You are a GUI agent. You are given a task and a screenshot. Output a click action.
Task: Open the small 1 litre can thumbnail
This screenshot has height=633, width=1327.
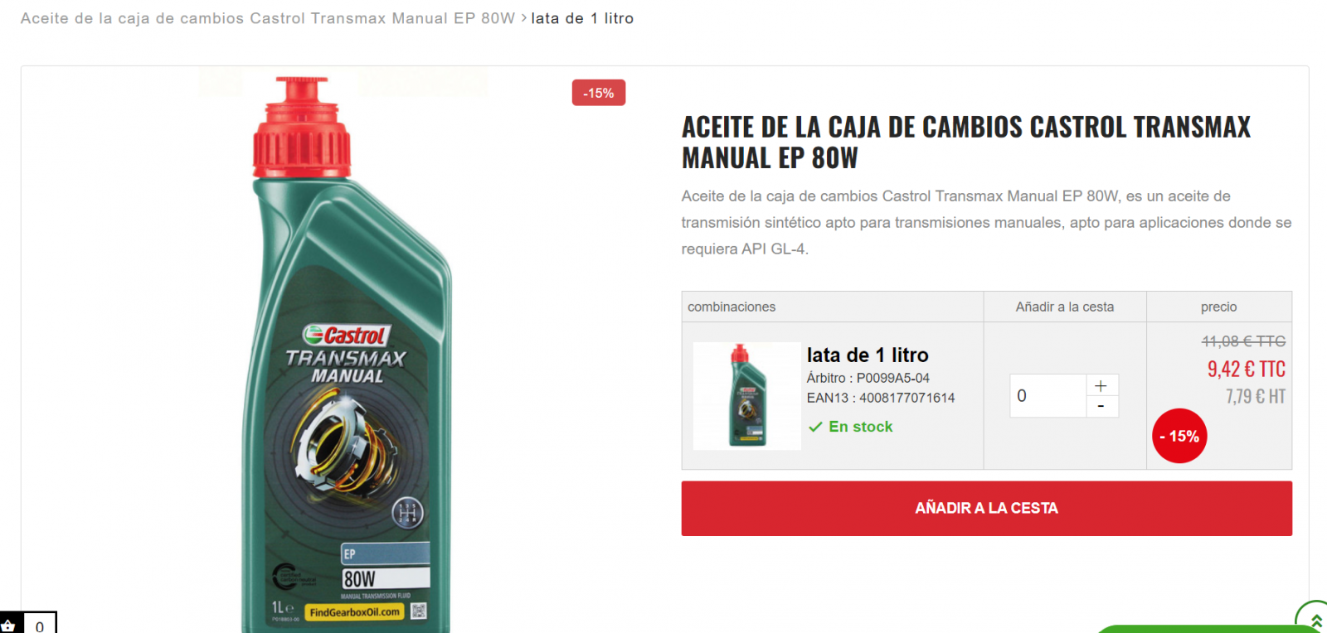[x=747, y=396]
